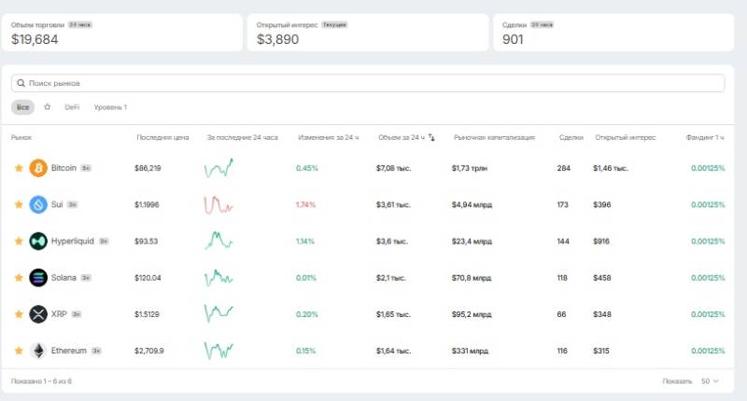Click the $19,684 trading volume value

click(x=35, y=39)
